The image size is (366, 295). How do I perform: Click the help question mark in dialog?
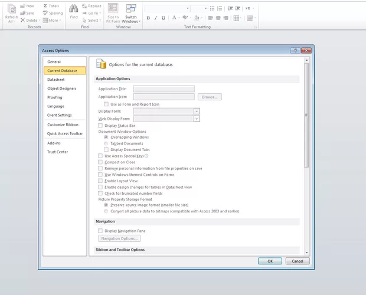(295, 51)
